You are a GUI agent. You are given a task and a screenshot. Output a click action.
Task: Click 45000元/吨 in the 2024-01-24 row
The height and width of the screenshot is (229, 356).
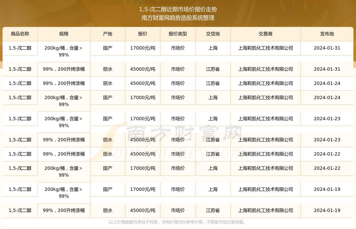coord(143,83)
